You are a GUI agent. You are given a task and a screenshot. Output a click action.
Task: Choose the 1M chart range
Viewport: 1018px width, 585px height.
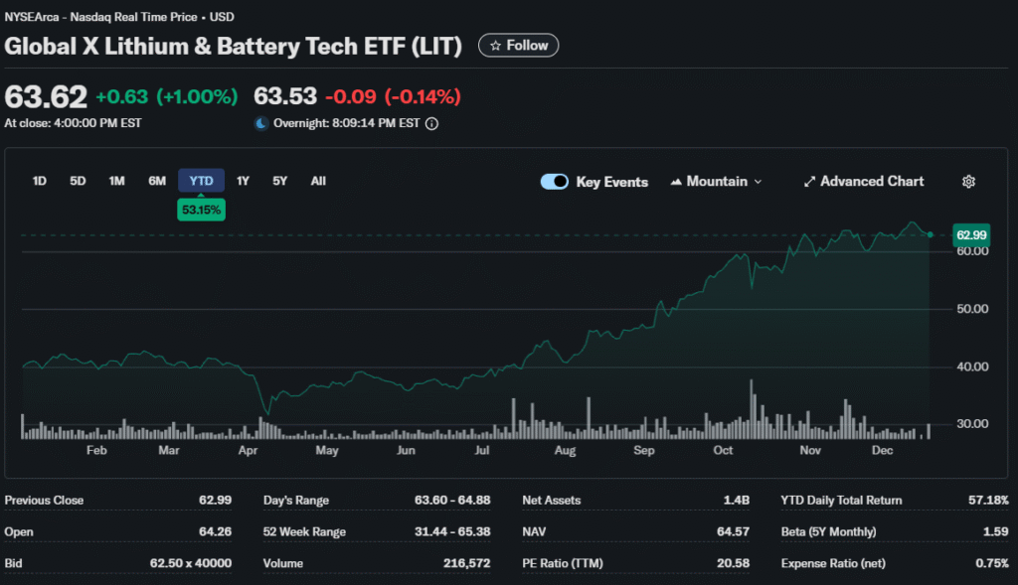pos(117,181)
